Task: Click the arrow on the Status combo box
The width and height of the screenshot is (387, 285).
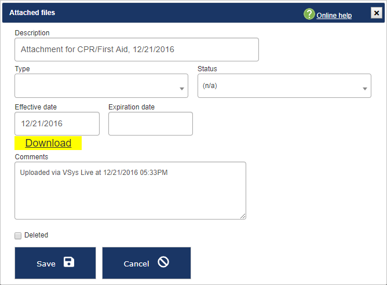Action: click(x=365, y=89)
